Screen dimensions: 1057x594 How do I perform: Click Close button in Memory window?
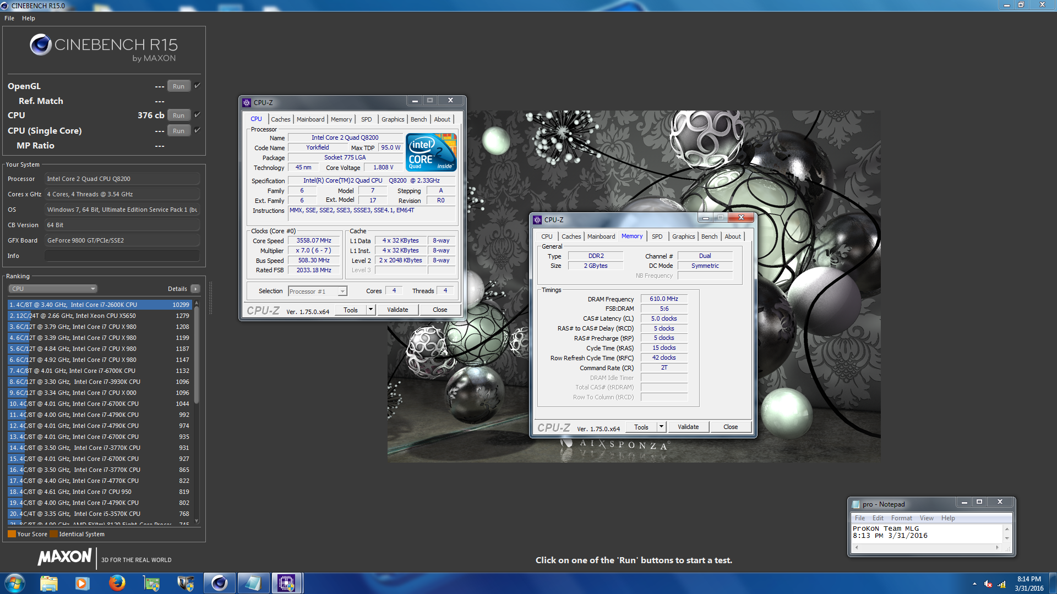pos(731,427)
